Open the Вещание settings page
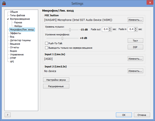This screenshot has width=155, height=121. tap(15, 44)
